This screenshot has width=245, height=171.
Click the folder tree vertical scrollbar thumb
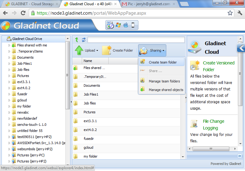coord(67,75)
